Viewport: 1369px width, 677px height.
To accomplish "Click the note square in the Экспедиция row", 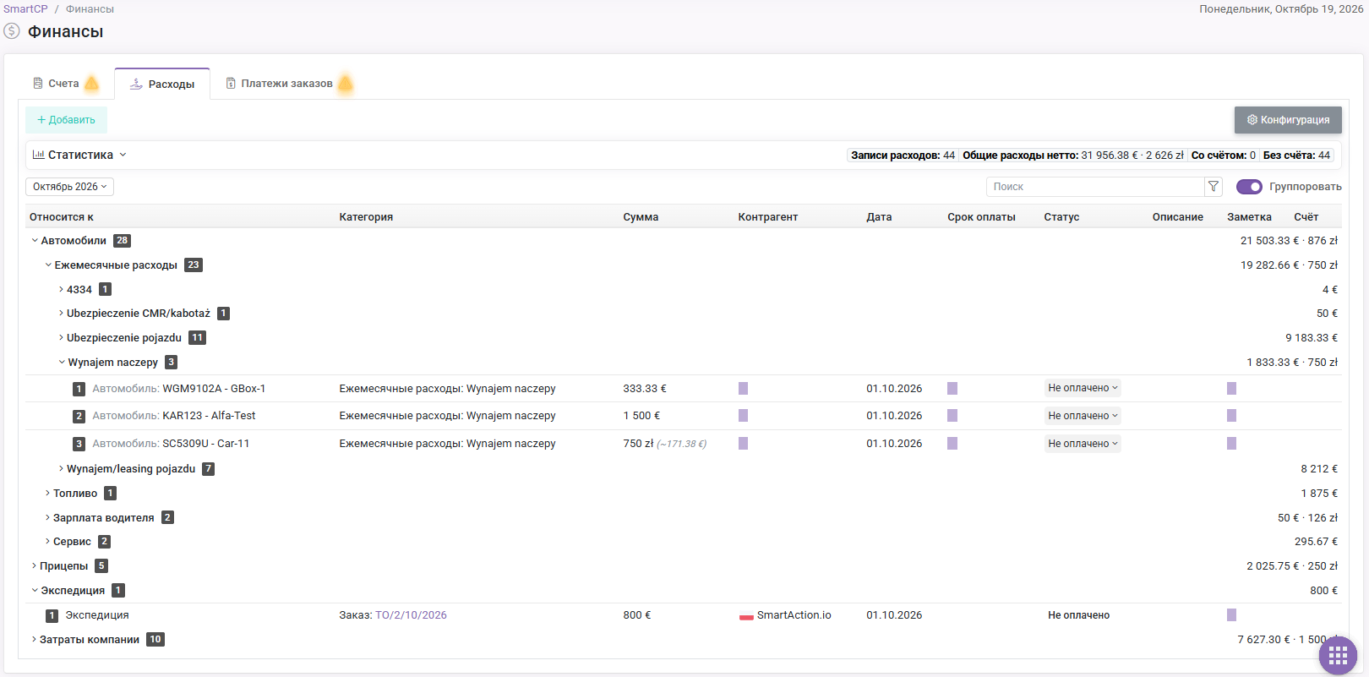I will tap(1231, 615).
